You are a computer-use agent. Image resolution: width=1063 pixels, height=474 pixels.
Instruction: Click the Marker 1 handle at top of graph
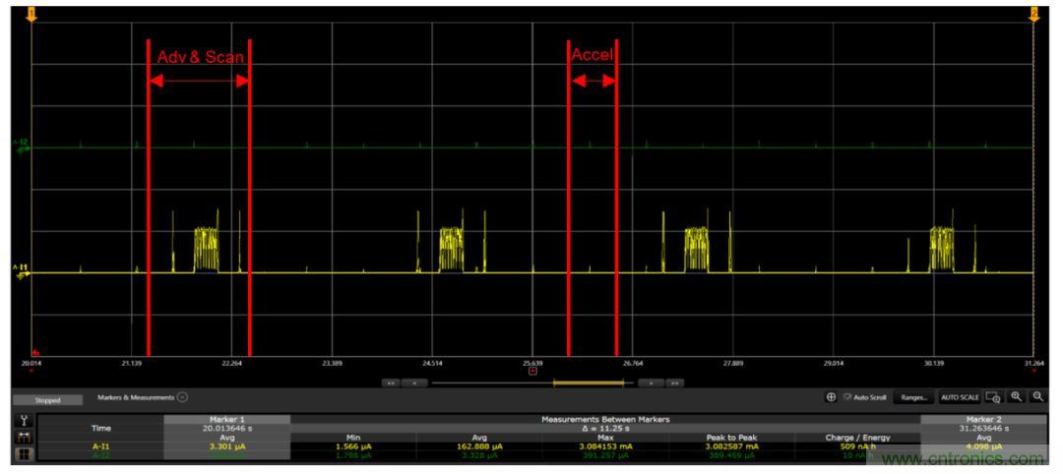click(31, 13)
